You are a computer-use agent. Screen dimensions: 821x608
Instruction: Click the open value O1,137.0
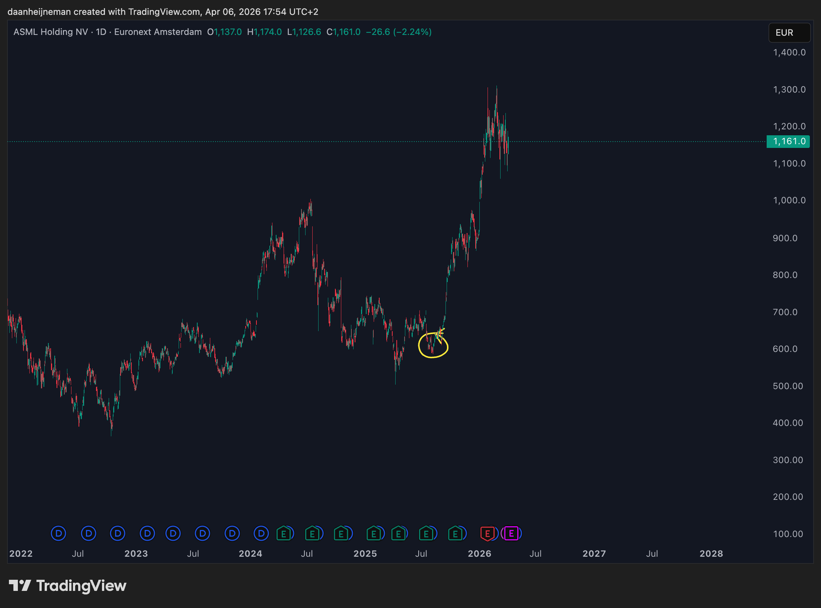coord(224,32)
